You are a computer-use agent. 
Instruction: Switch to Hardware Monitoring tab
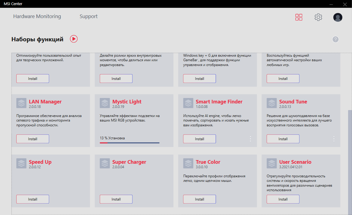click(37, 16)
